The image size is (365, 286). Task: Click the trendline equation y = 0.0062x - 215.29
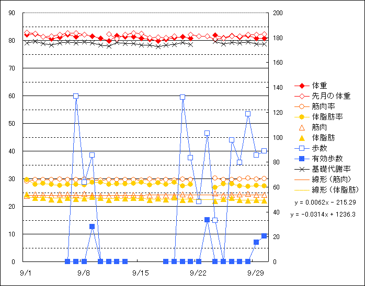[x=325, y=202]
